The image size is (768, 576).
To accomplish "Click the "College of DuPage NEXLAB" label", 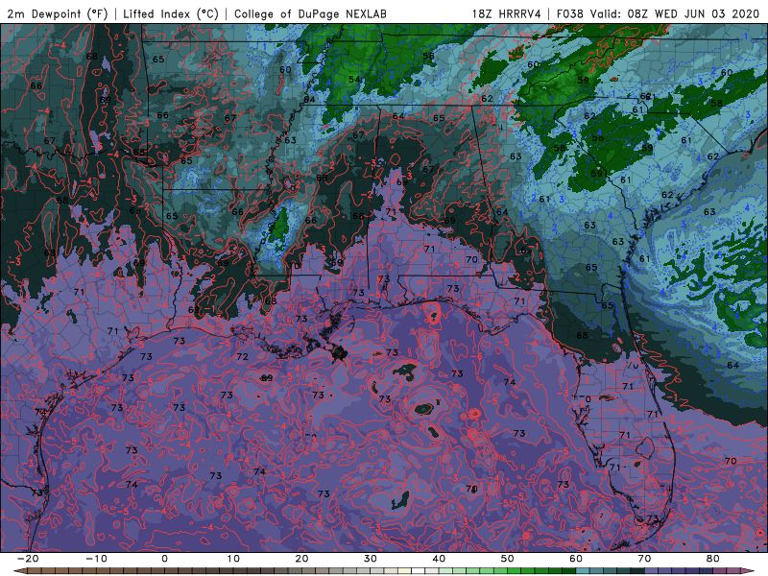I will (x=310, y=13).
